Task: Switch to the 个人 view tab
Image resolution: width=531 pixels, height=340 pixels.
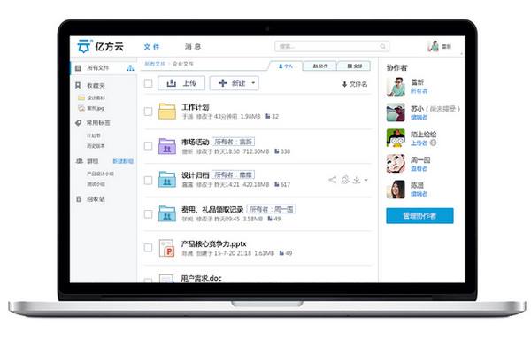Action: 286,66
